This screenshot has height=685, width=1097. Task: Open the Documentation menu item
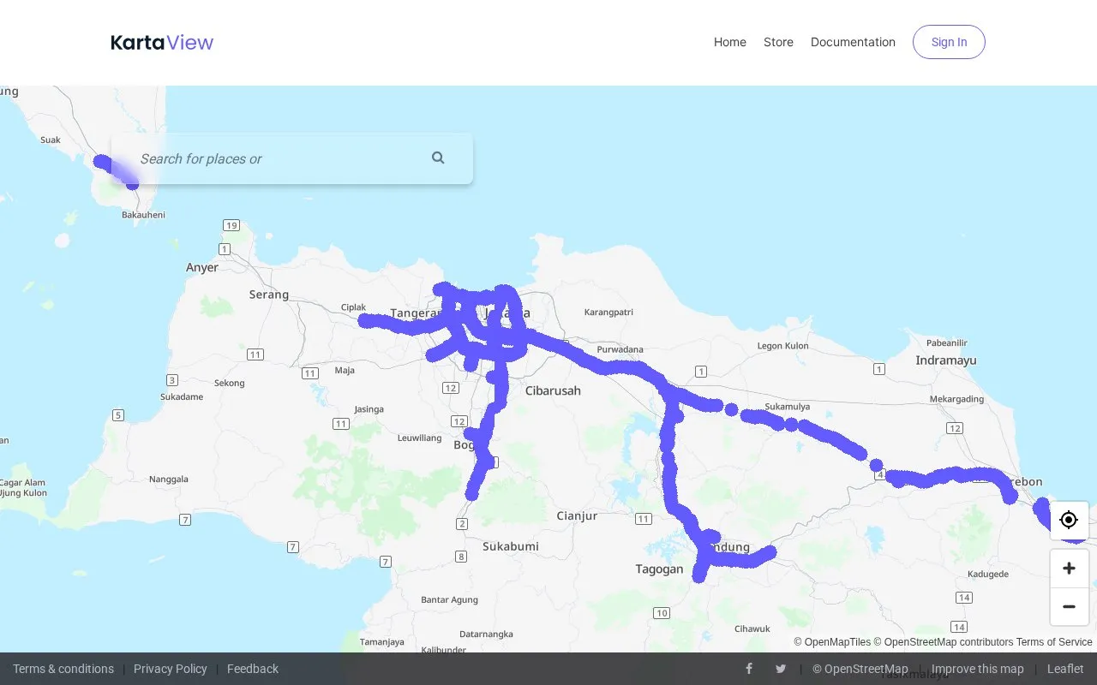click(x=853, y=42)
